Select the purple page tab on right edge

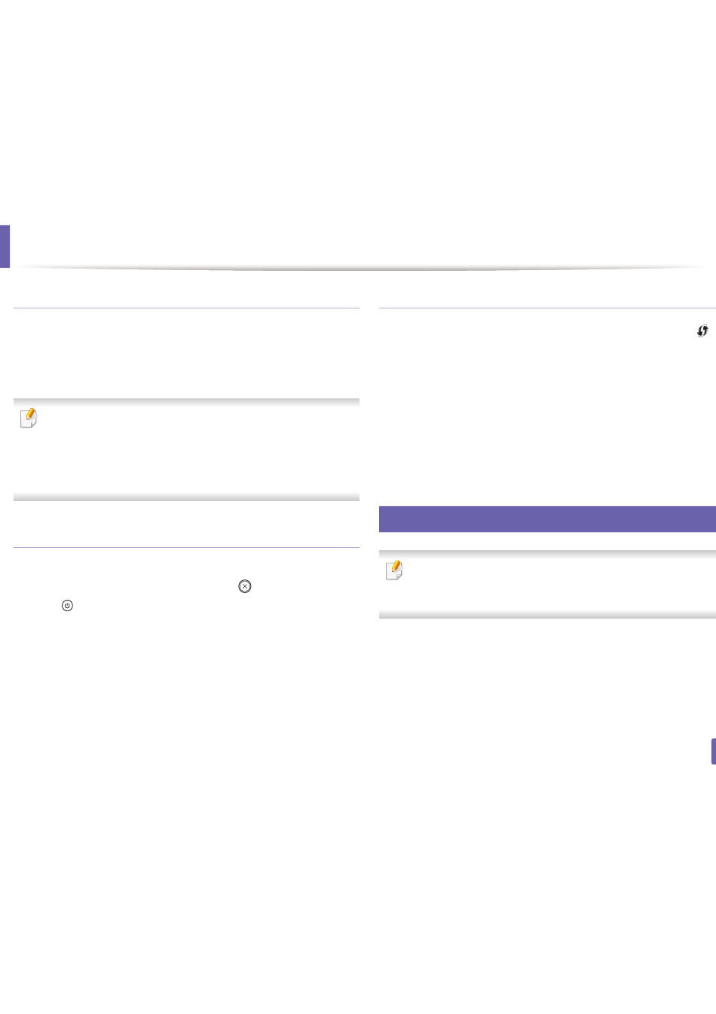713,751
